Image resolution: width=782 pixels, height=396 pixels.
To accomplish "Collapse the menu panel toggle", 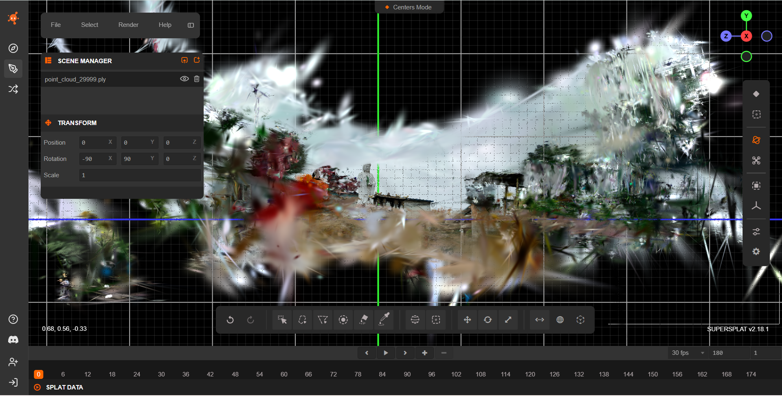I will [191, 25].
